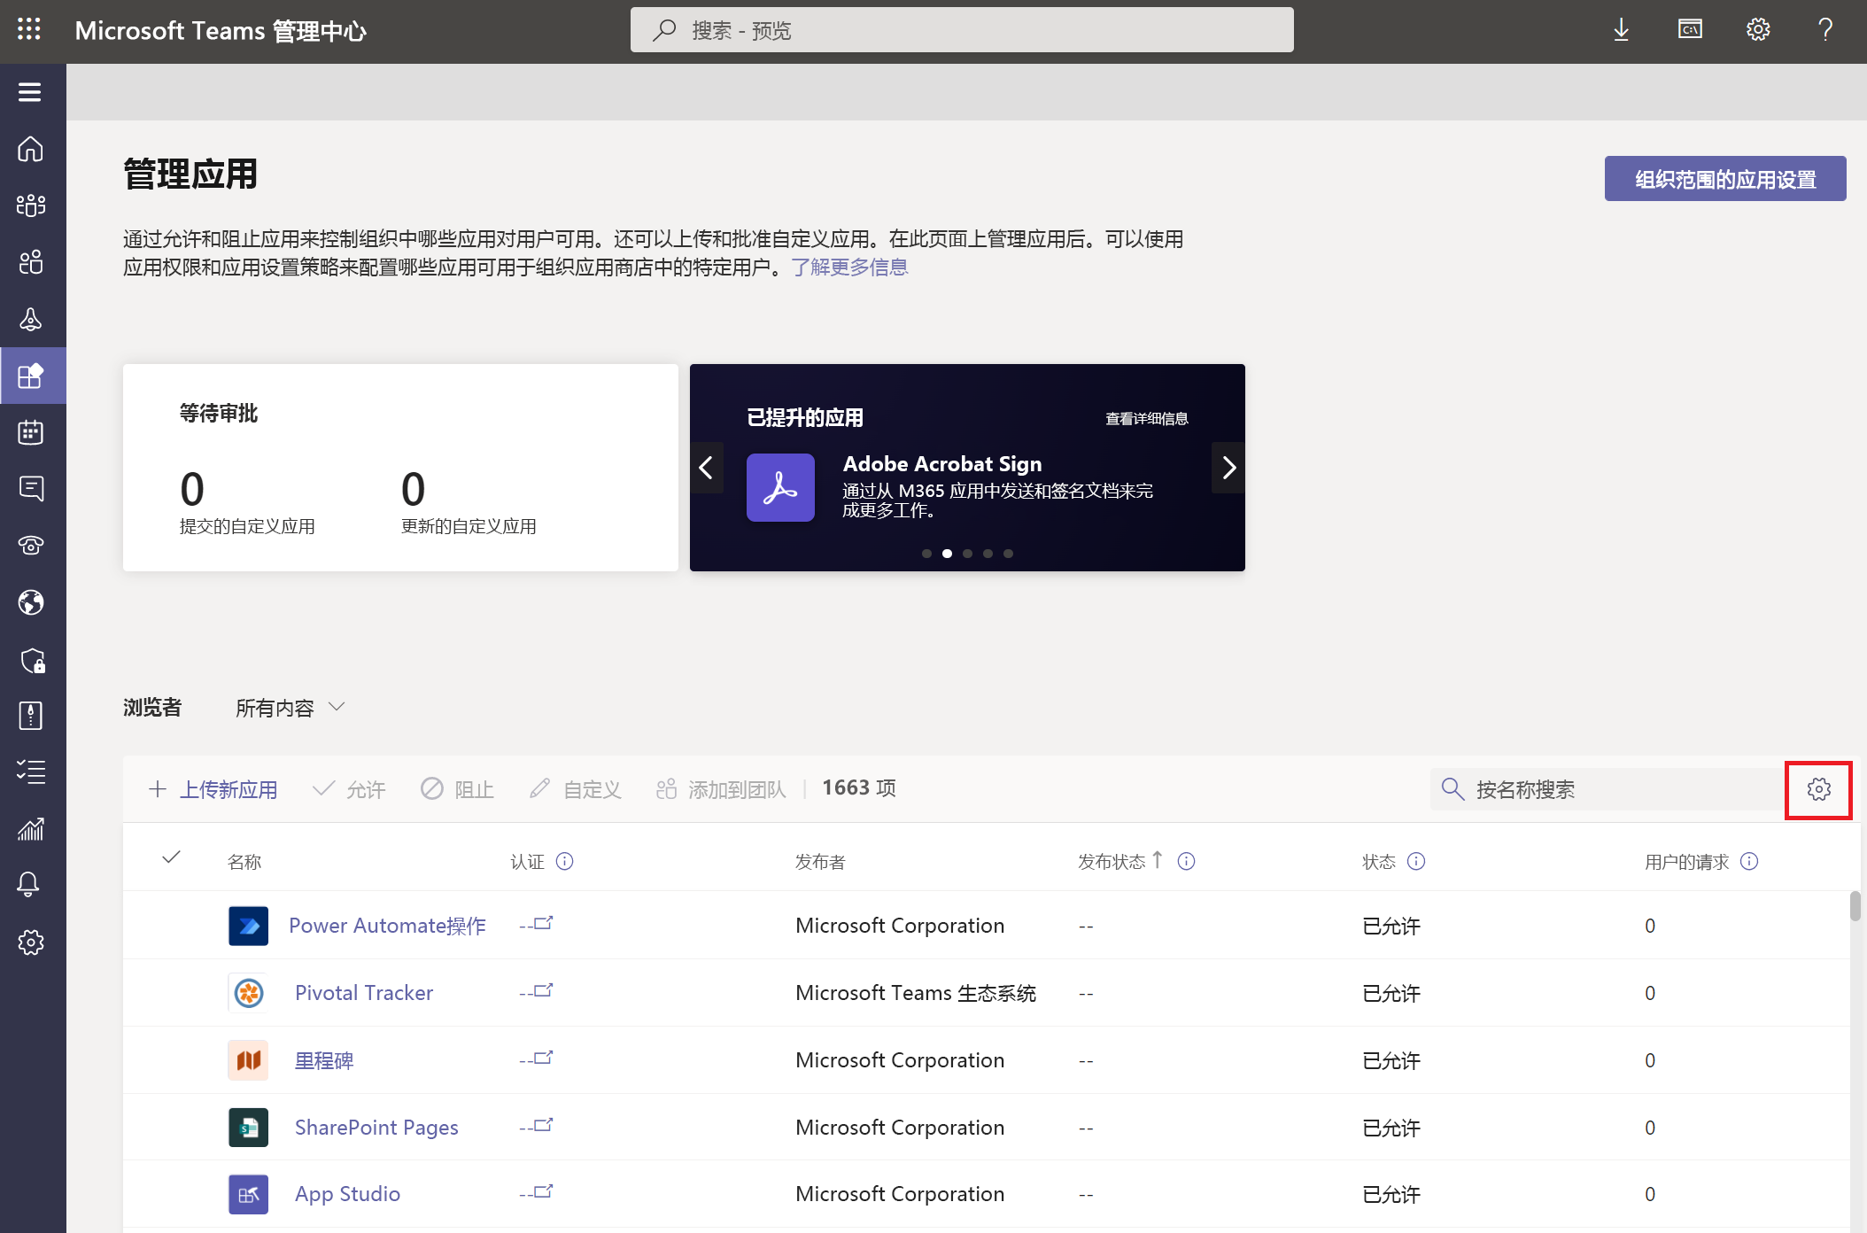Click the info icon next to 用户的请求

pyautogui.click(x=1749, y=861)
